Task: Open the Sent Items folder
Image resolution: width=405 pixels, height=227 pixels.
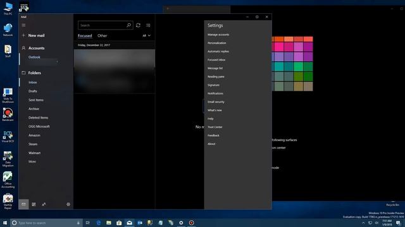Action: coord(36,100)
